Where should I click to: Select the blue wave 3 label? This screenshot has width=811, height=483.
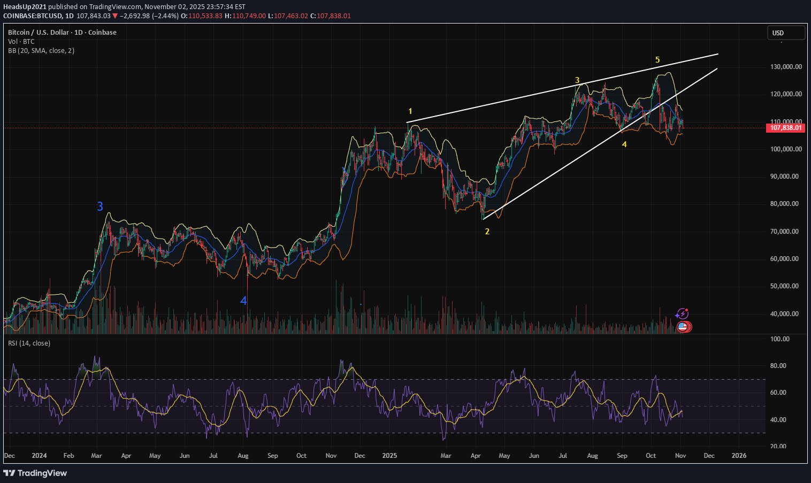pos(100,206)
